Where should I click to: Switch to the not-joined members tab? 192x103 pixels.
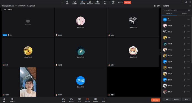coord(184,14)
